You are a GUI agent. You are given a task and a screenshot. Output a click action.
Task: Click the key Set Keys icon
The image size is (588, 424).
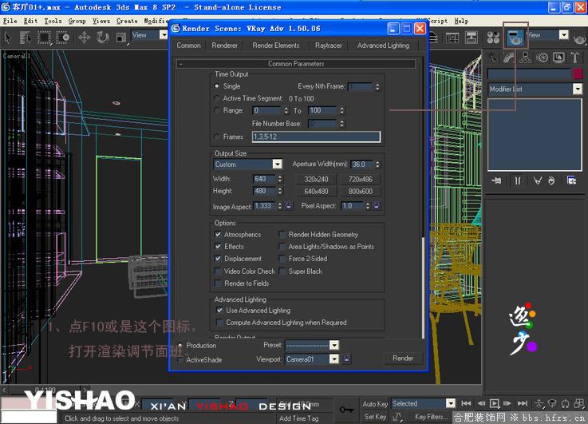coord(346,410)
